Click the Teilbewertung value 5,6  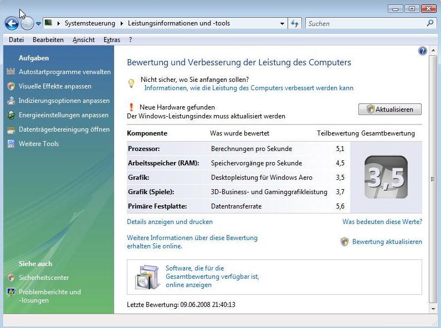point(340,206)
